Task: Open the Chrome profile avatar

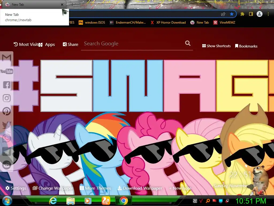Action: tap(260, 14)
